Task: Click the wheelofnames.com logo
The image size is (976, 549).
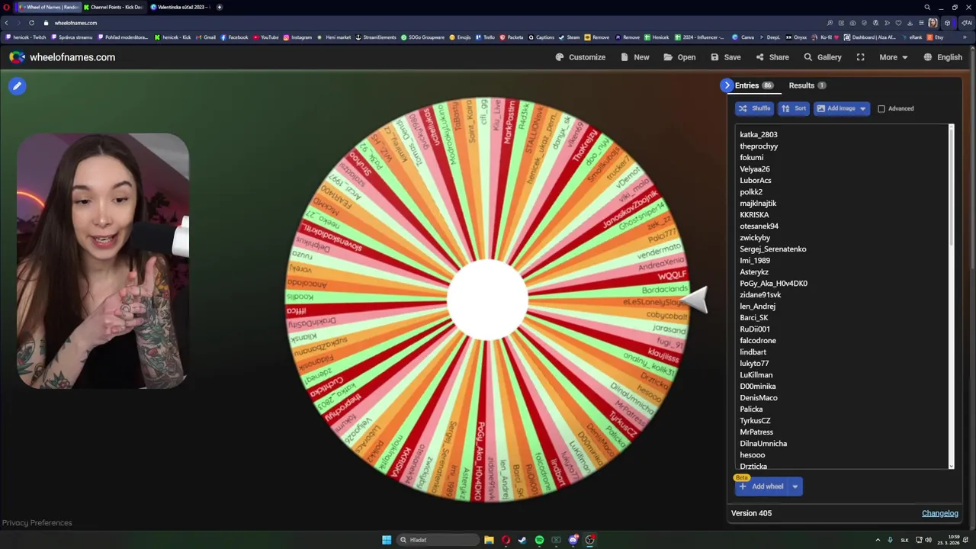Action: pyautogui.click(x=62, y=57)
